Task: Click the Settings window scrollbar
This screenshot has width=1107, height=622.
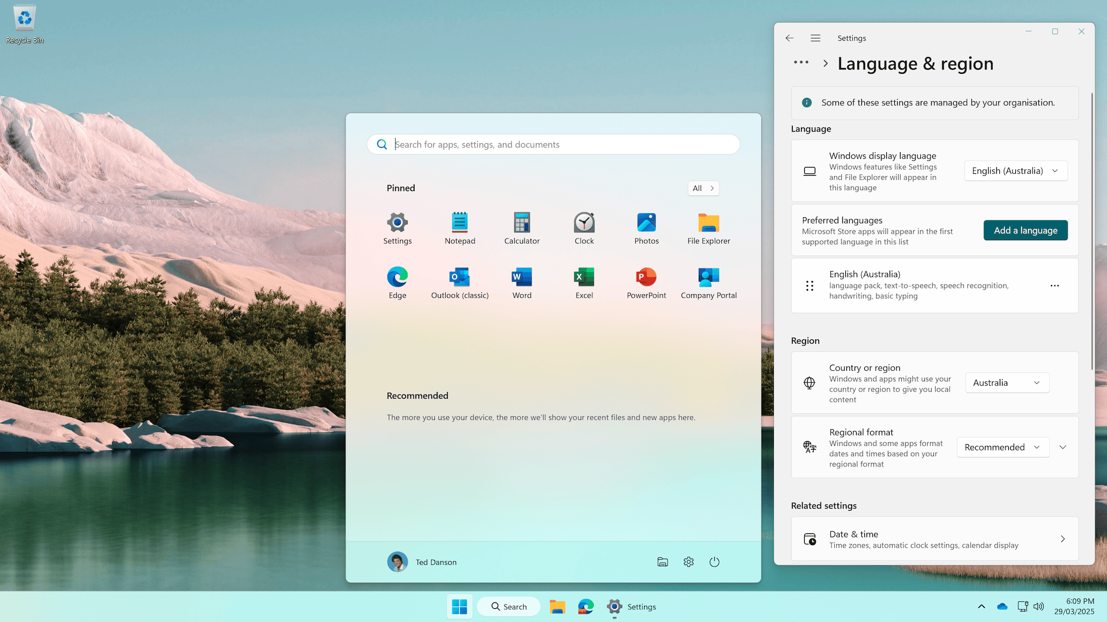Action: click(1091, 231)
